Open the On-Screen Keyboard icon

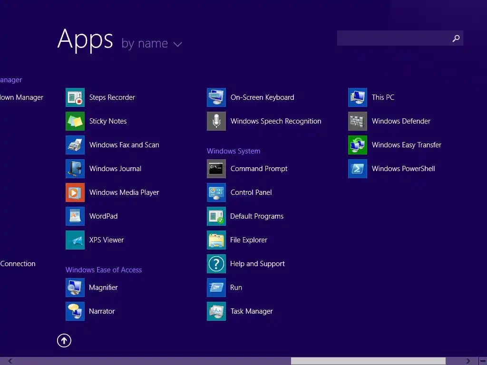pos(216,97)
